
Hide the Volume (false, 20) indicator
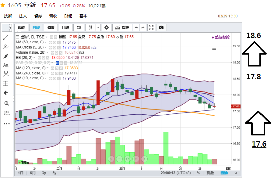(52, 52)
